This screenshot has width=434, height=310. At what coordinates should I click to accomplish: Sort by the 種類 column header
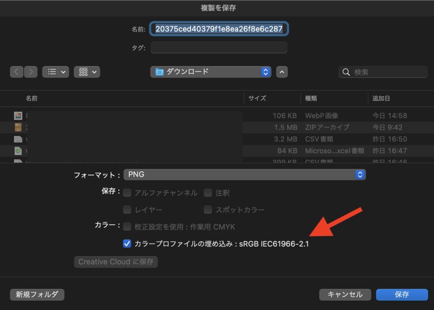pos(311,98)
